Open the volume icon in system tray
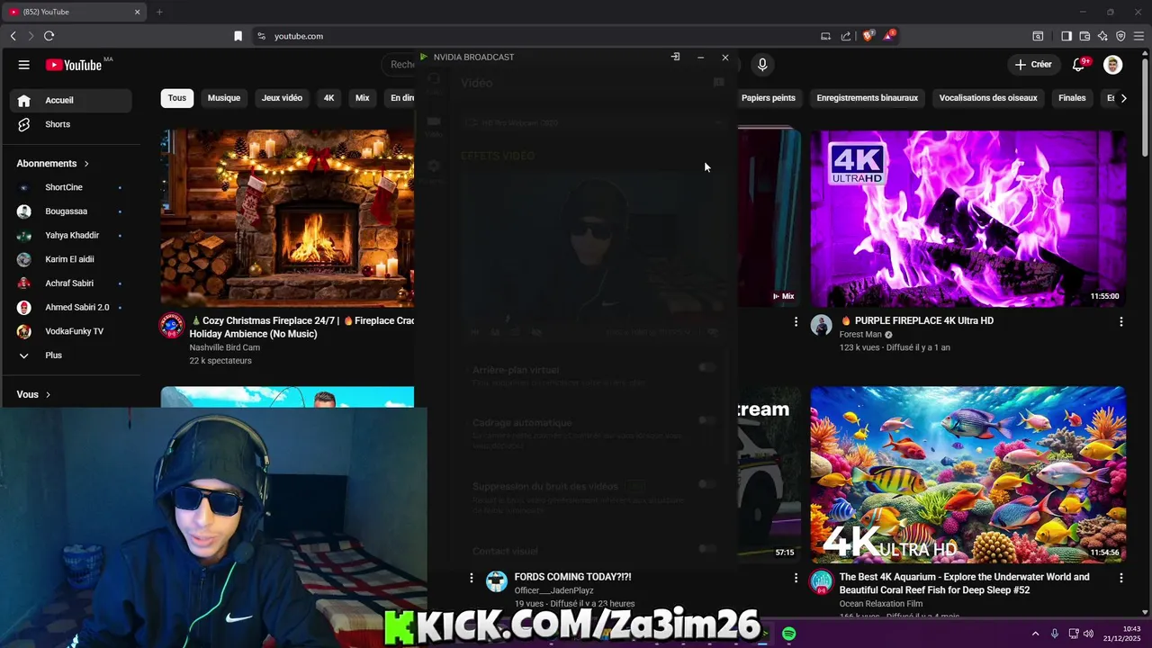 point(1088,634)
